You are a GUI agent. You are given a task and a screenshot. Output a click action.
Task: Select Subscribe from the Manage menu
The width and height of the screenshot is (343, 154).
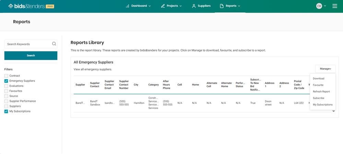[x=318, y=98]
